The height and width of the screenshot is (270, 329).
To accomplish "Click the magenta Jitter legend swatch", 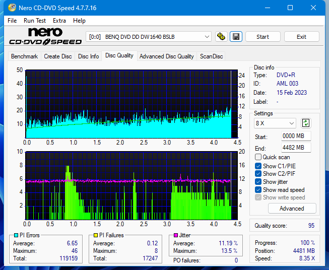I will point(176,235).
